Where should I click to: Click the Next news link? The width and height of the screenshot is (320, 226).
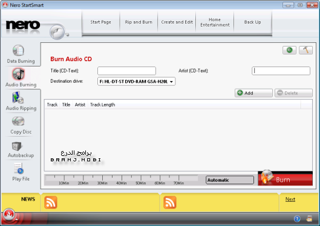click(x=290, y=199)
